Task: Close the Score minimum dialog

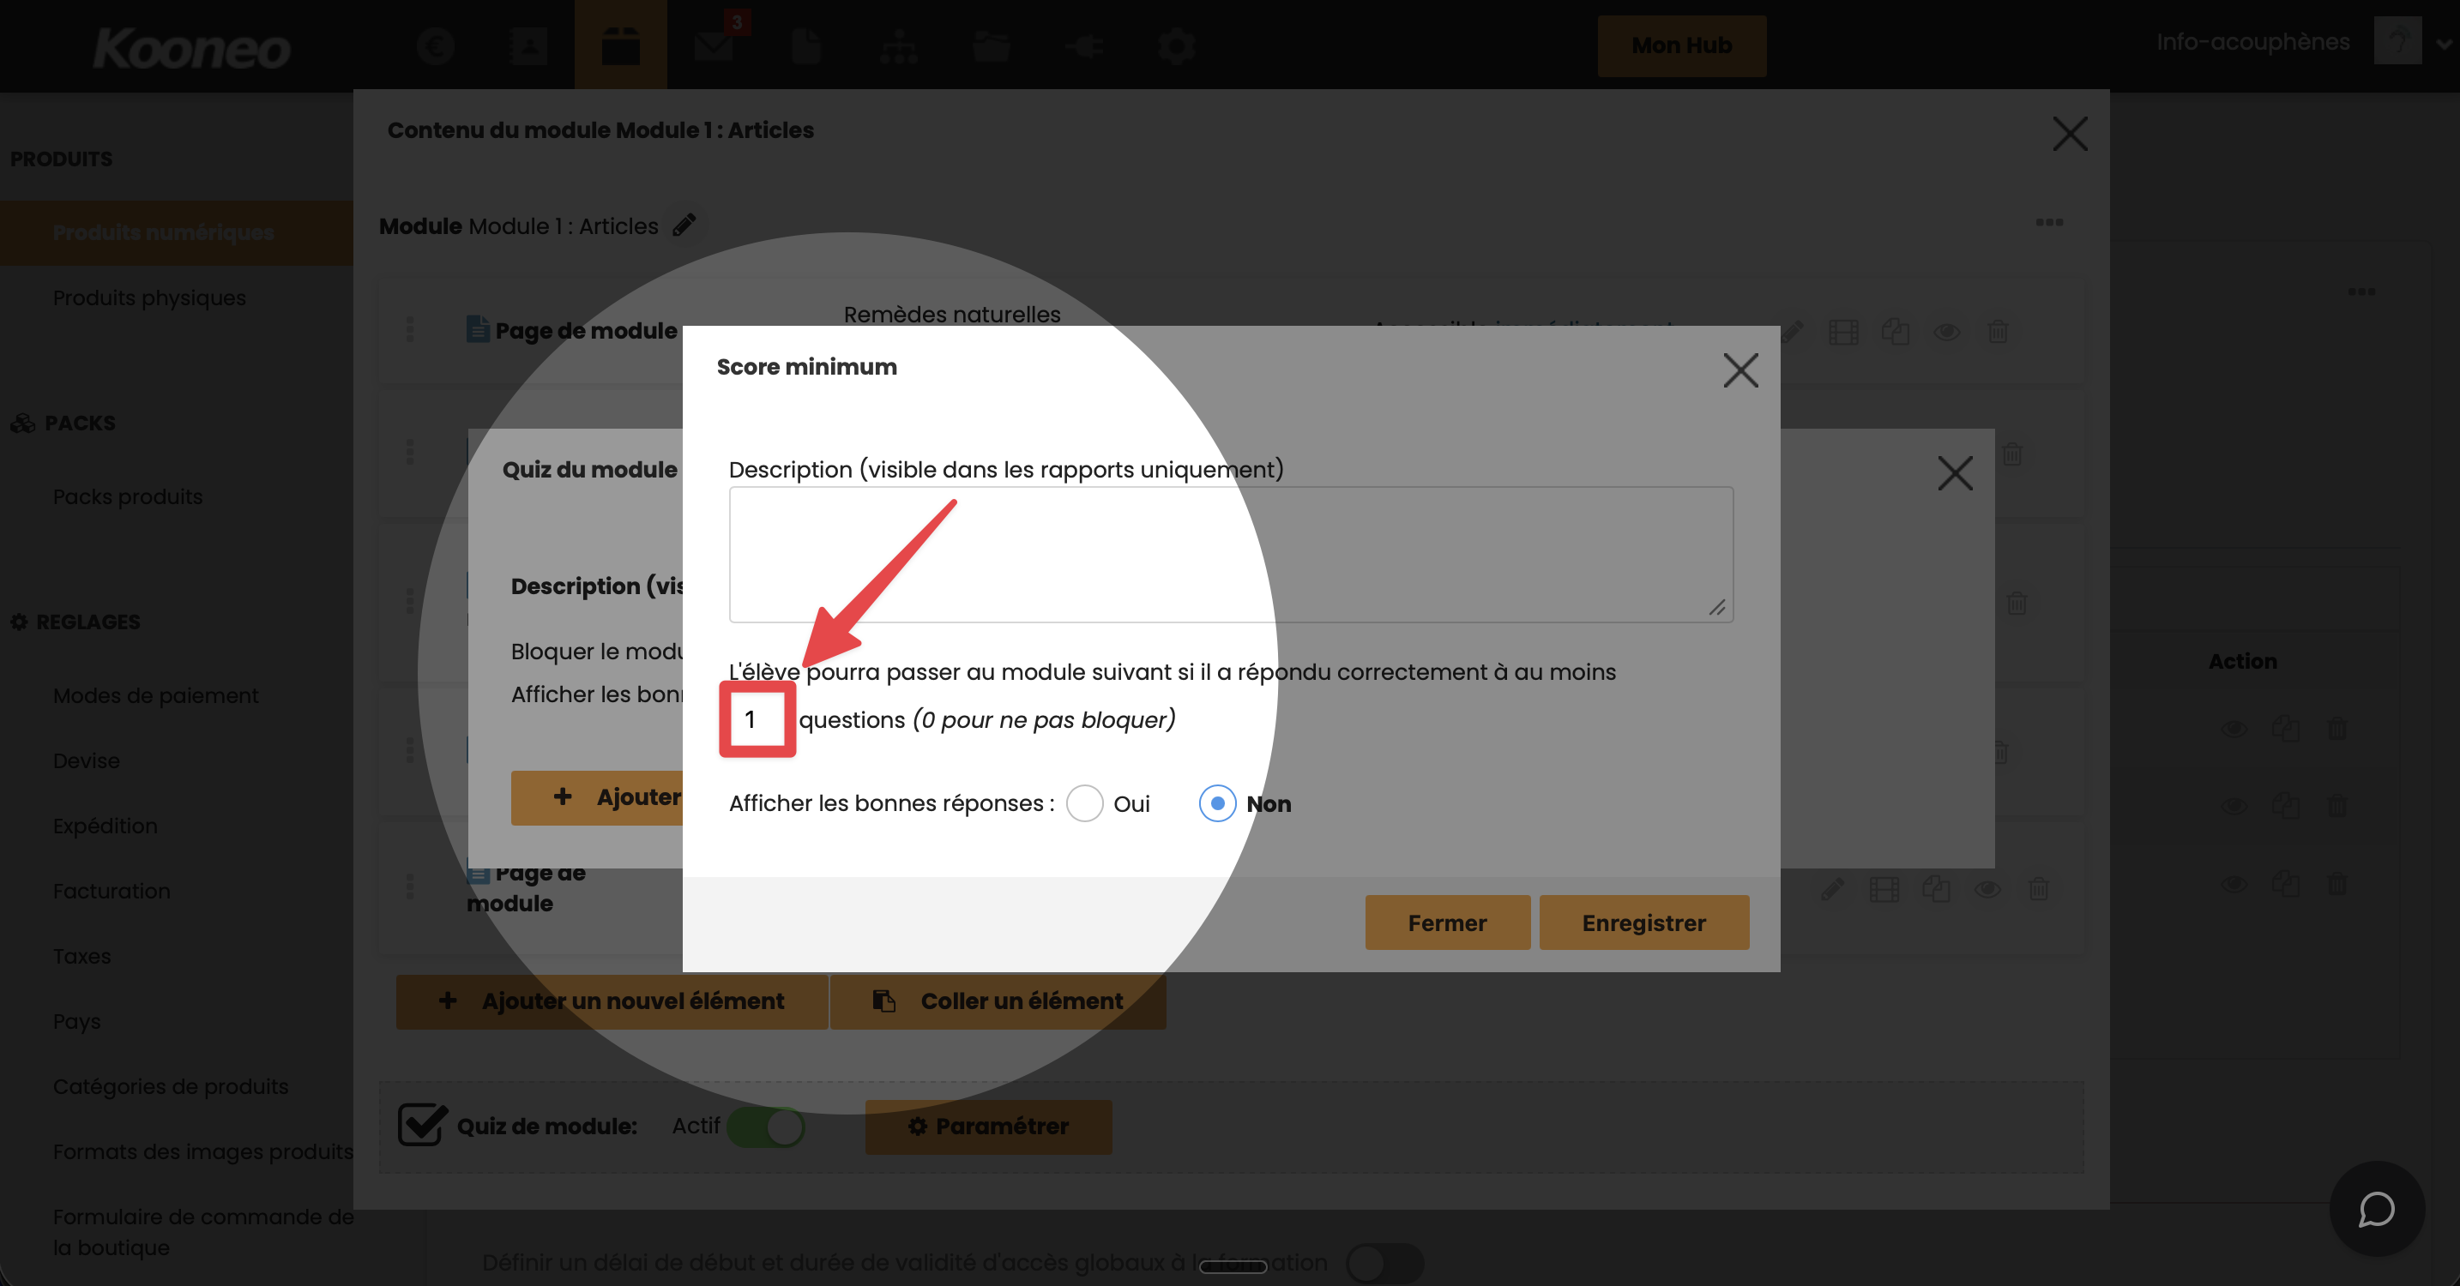Action: tap(1741, 370)
